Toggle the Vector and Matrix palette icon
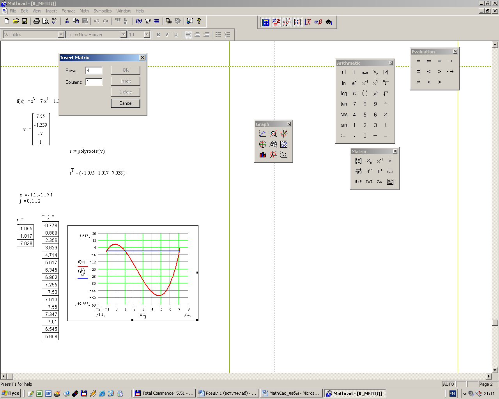 pos(297,22)
